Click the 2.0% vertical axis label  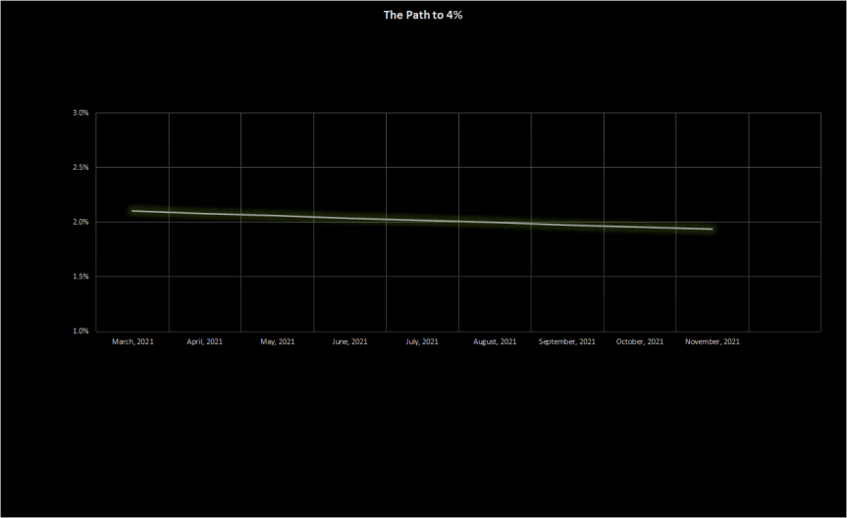79,222
